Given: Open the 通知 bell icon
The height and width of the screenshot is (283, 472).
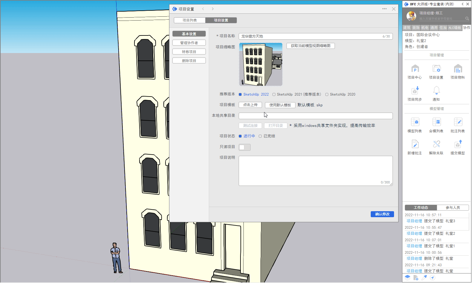Looking at the screenshot, I should tap(436, 91).
